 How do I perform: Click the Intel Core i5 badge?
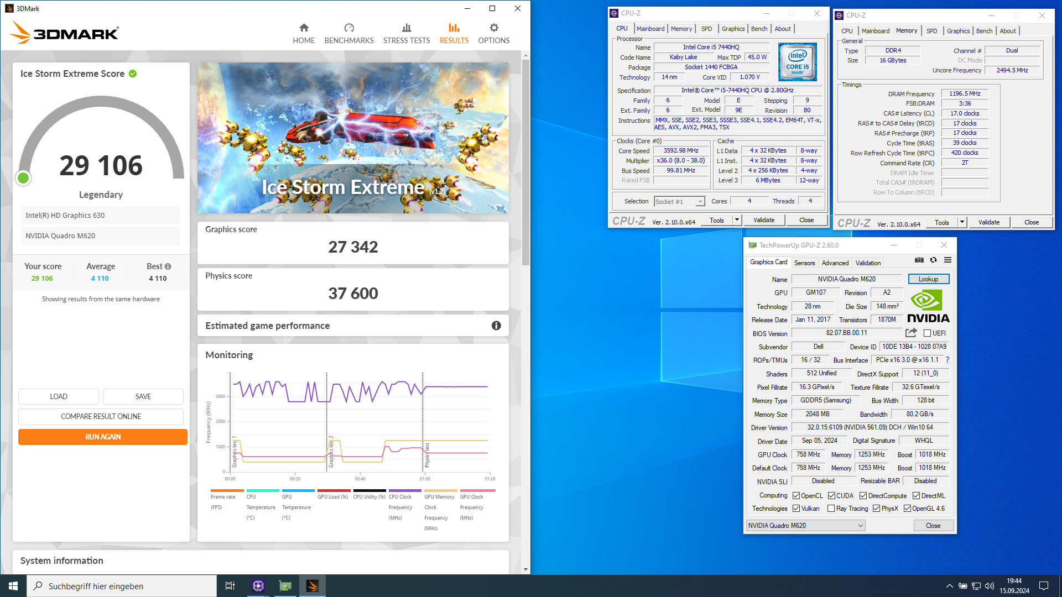click(x=798, y=62)
